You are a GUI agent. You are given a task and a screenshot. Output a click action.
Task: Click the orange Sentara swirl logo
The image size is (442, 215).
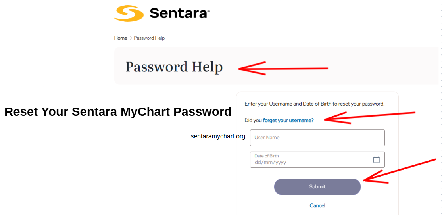[x=129, y=13]
